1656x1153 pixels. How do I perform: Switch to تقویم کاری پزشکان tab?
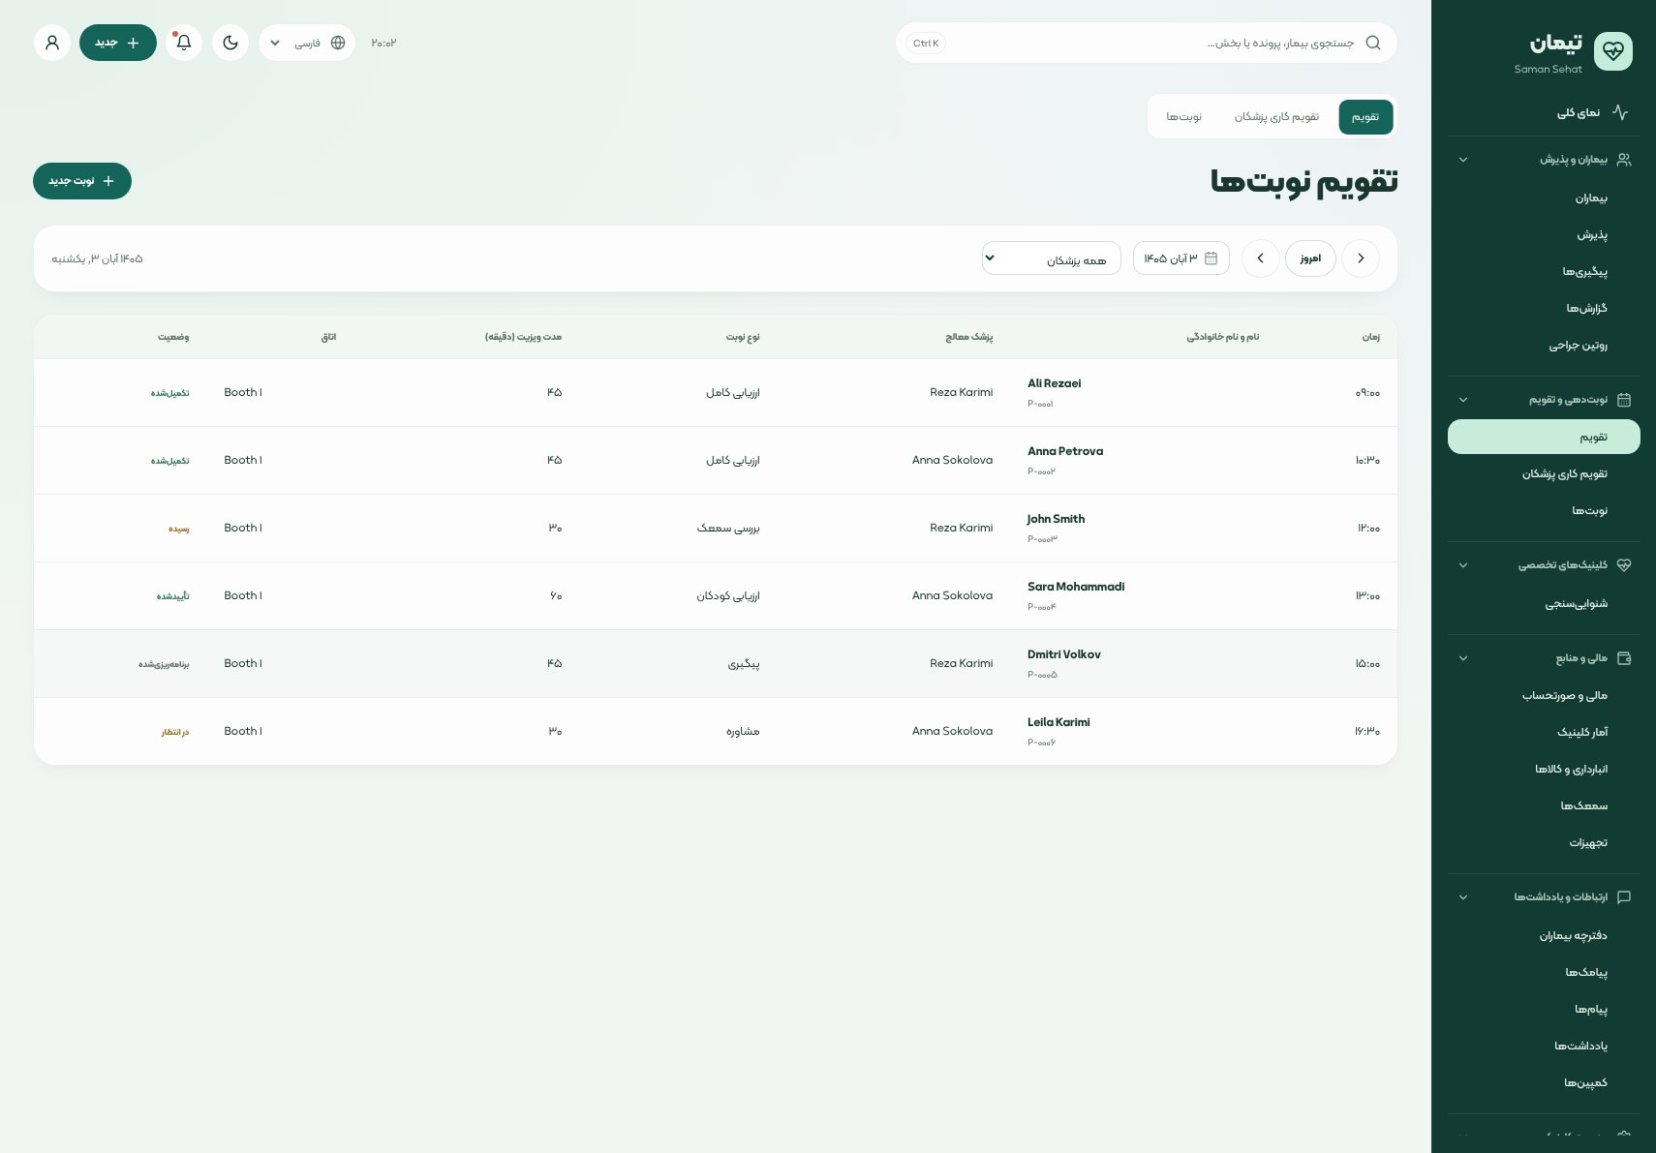[x=1276, y=117]
